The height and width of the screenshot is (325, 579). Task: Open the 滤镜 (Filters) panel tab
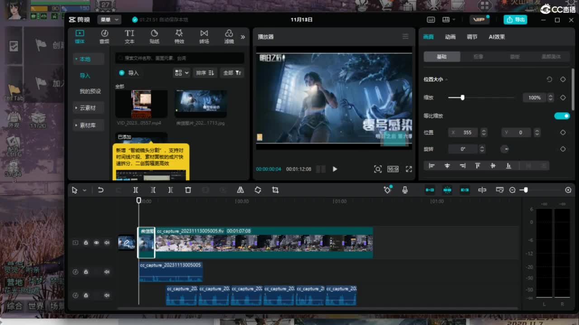(229, 37)
